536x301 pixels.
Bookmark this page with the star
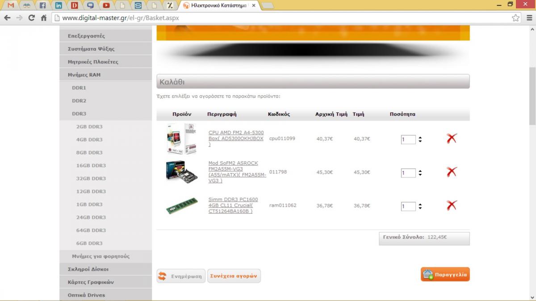515,18
